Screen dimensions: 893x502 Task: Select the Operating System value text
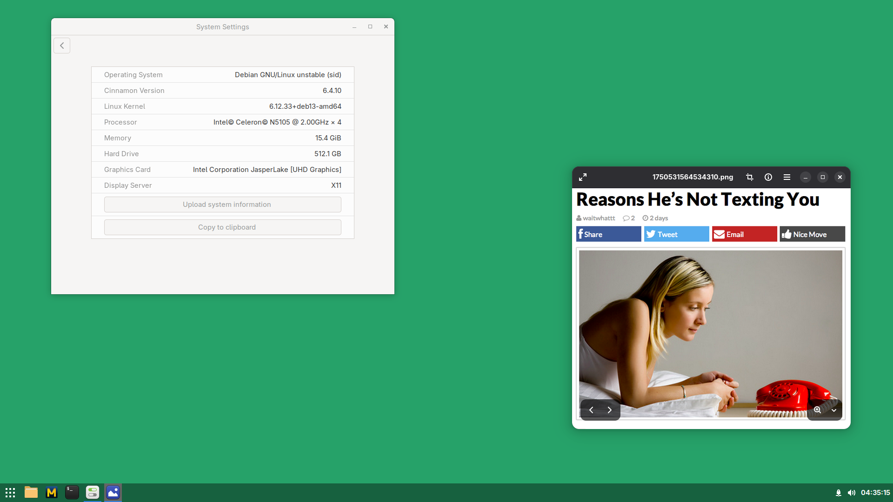(x=288, y=75)
